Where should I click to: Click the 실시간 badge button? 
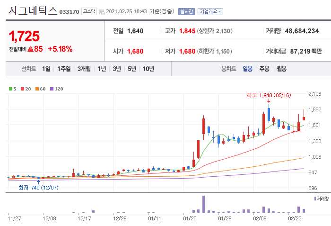pyautogui.click(x=186, y=11)
